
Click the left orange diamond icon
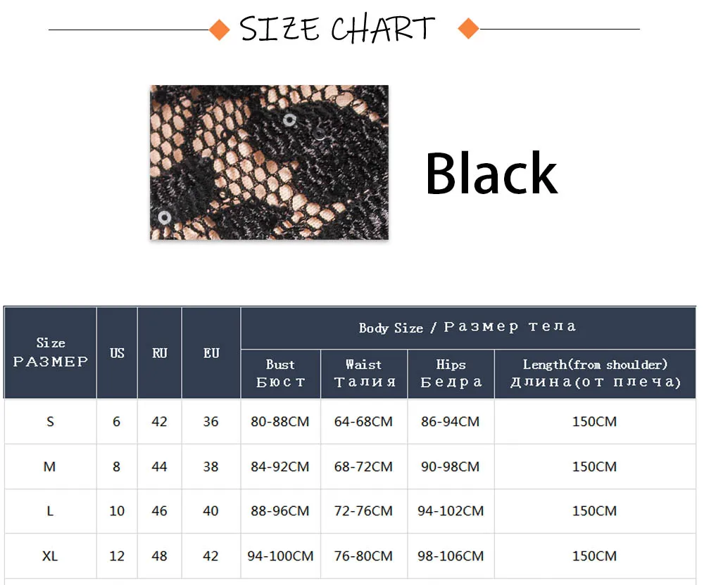[220, 30]
